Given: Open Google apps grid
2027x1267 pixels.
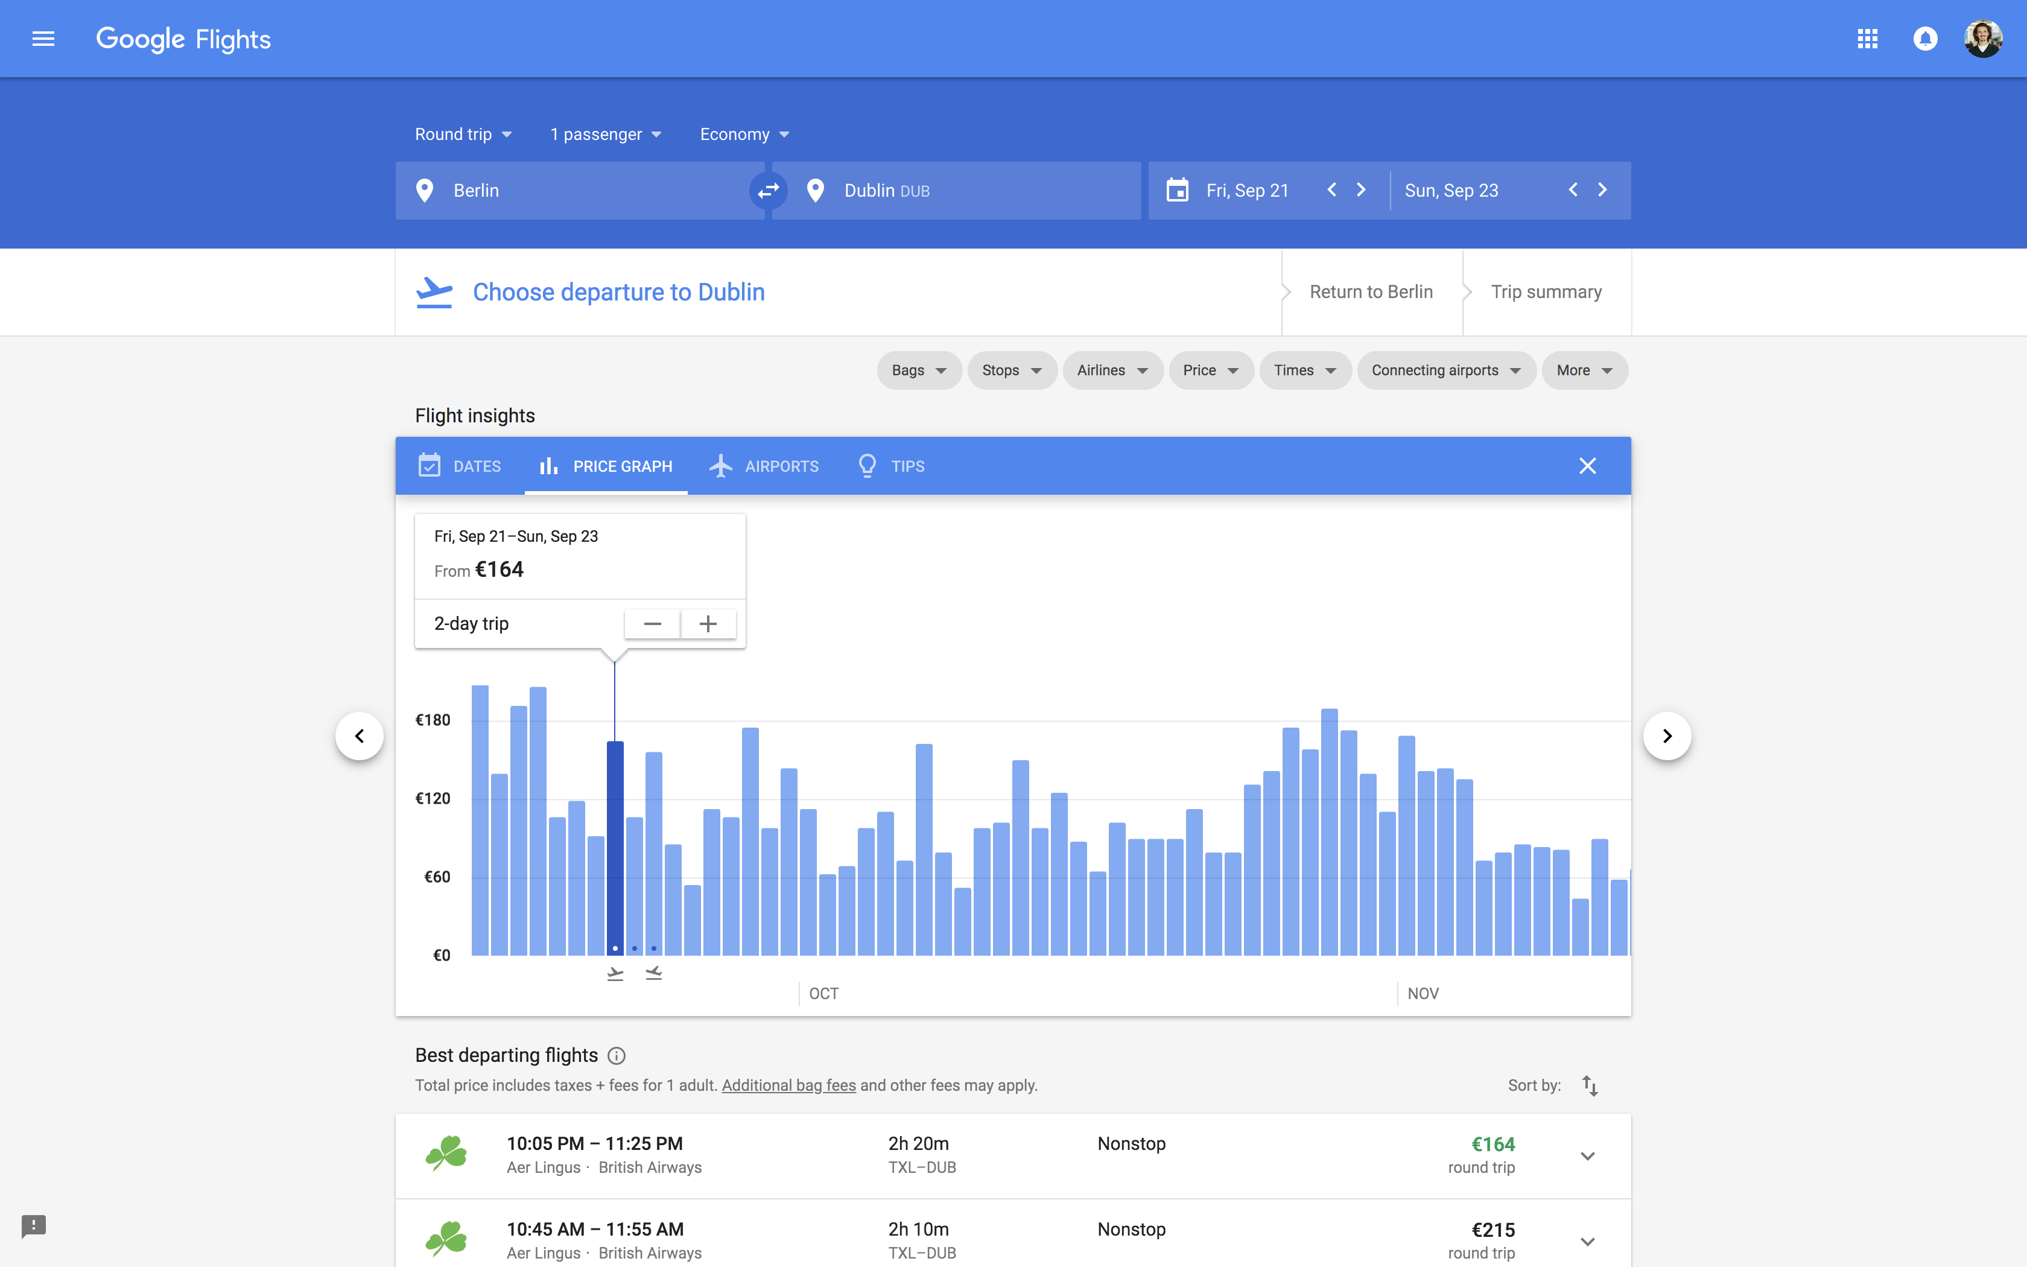Looking at the screenshot, I should click(x=1867, y=39).
